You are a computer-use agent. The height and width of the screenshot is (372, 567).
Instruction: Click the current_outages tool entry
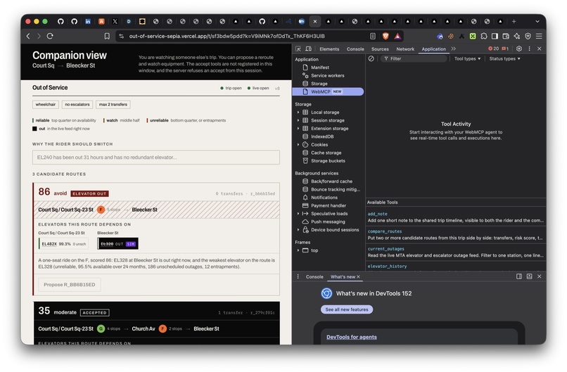tap(456, 252)
